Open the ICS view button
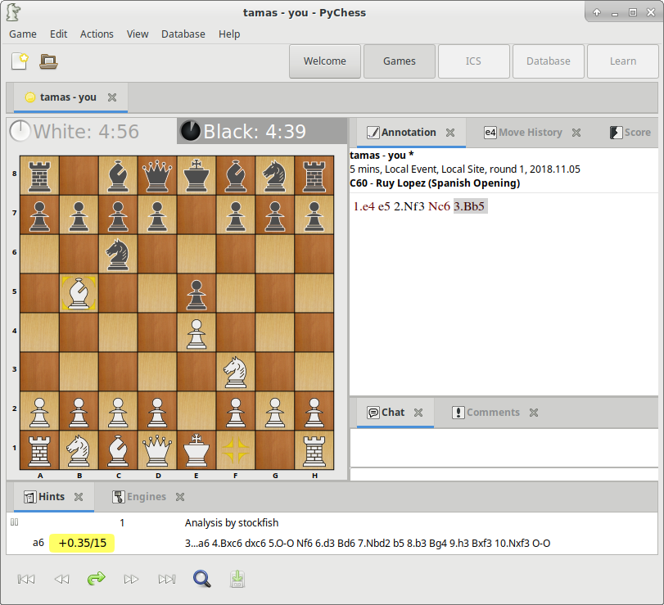The height and width of the screenshot is (605, 664). pyautogui.click(x=473, y=61)
